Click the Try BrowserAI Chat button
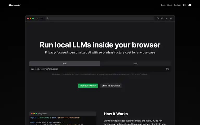This screenshot has height=125, width=200. [88, 86]
